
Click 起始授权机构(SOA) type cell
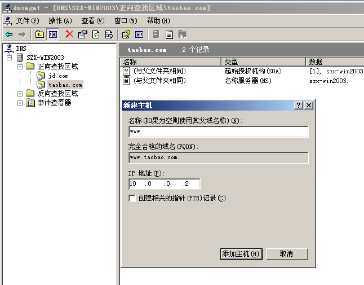[x=253, y=71]
